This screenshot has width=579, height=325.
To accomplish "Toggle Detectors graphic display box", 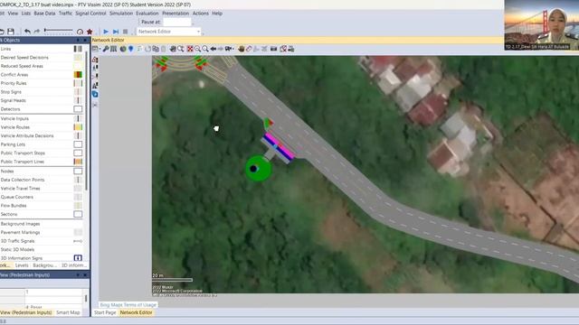I will (x=78, y=109).
